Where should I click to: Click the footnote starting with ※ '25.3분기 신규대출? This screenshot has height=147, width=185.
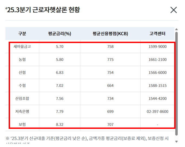click(87, 140)
